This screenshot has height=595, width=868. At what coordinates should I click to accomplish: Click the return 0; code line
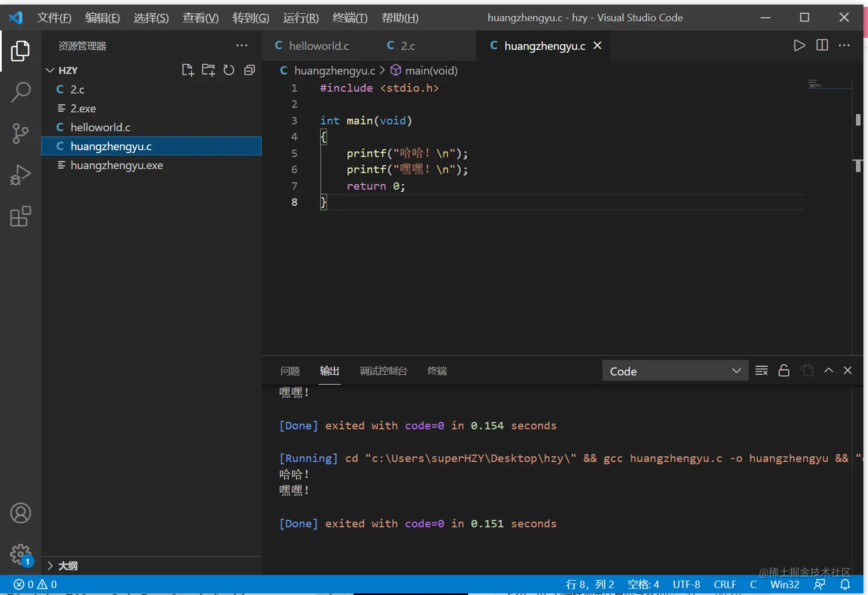click(375, 186)
